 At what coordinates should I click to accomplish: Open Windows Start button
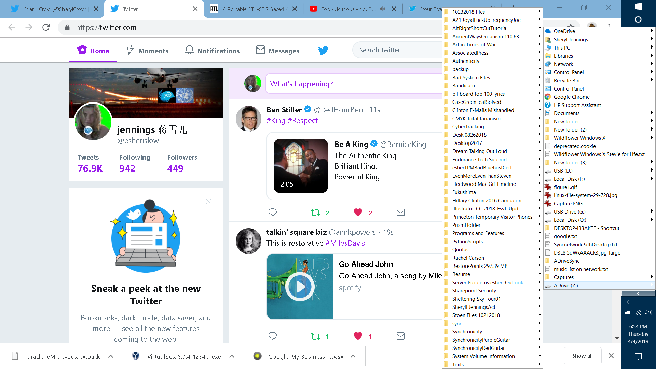[x=638, y=6]
